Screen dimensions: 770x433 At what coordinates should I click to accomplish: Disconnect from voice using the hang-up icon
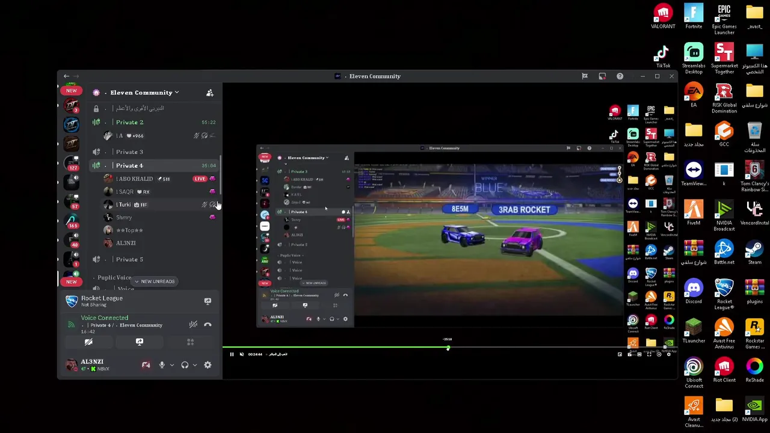coord(208,325)
